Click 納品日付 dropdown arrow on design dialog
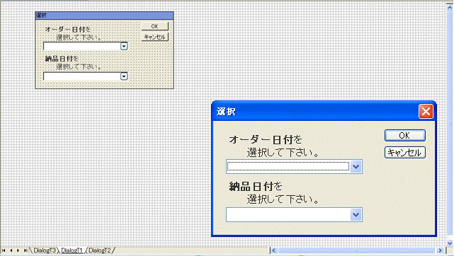This screenshot has height=256, width=454. [124, 76]
